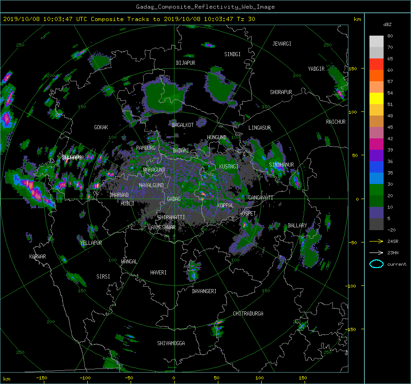Click the YADGIR label on the map
This screenshot has height=384, width=411.
pos(316,69)
